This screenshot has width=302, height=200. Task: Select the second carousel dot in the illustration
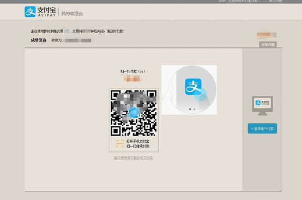(194, 109)
